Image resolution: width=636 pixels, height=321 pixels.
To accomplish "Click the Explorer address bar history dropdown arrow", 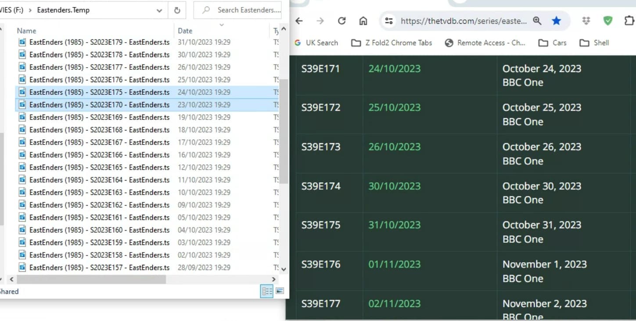I will click(159, 11).
